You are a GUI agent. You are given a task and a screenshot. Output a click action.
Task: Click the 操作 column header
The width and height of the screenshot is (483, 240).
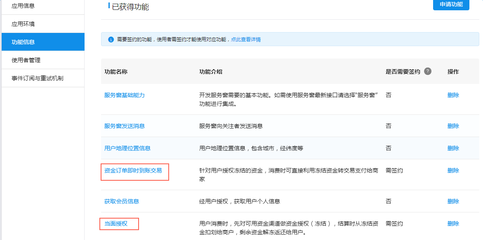point(453,72)
